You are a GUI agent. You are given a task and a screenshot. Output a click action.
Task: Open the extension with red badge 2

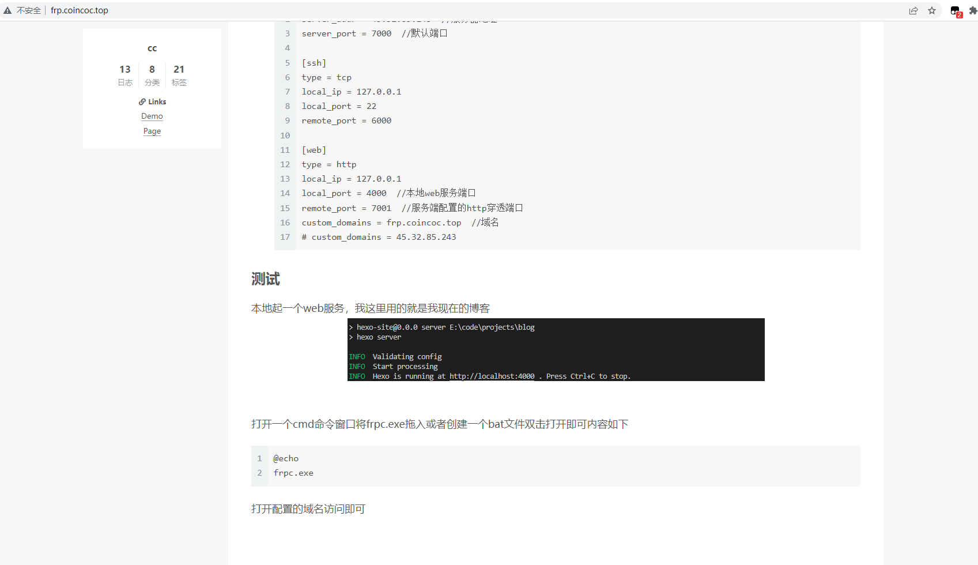(956, 11)
